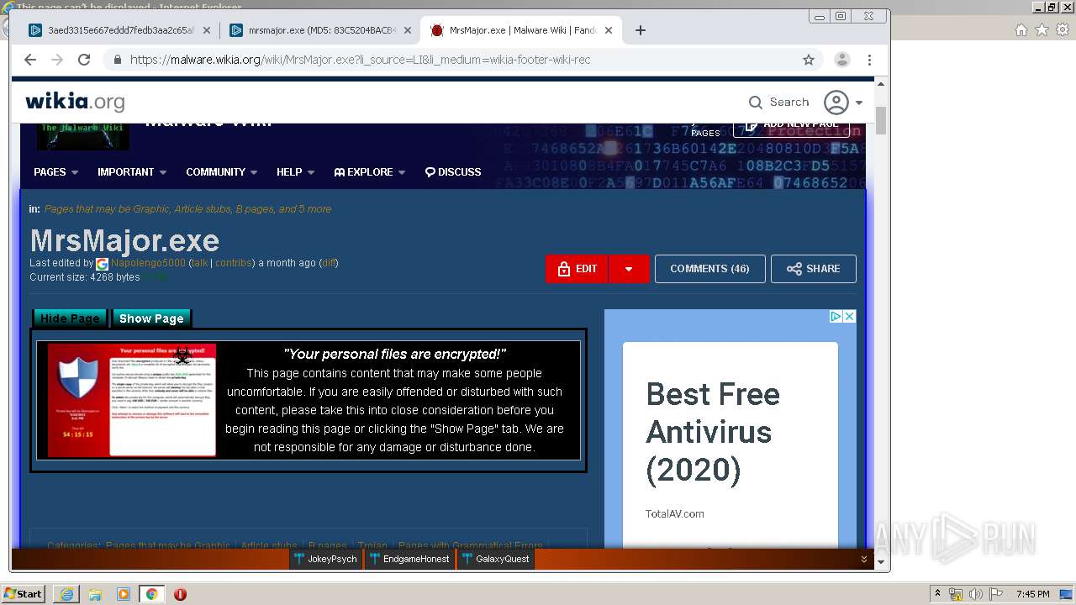Open the ransomware screenshot thumbnail
1076x605 pixels.
(132, 400)
